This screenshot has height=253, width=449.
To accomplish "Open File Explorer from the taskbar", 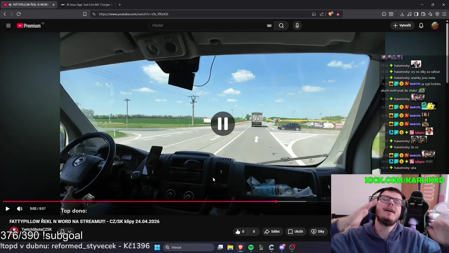I will click(x=230, y=247).
